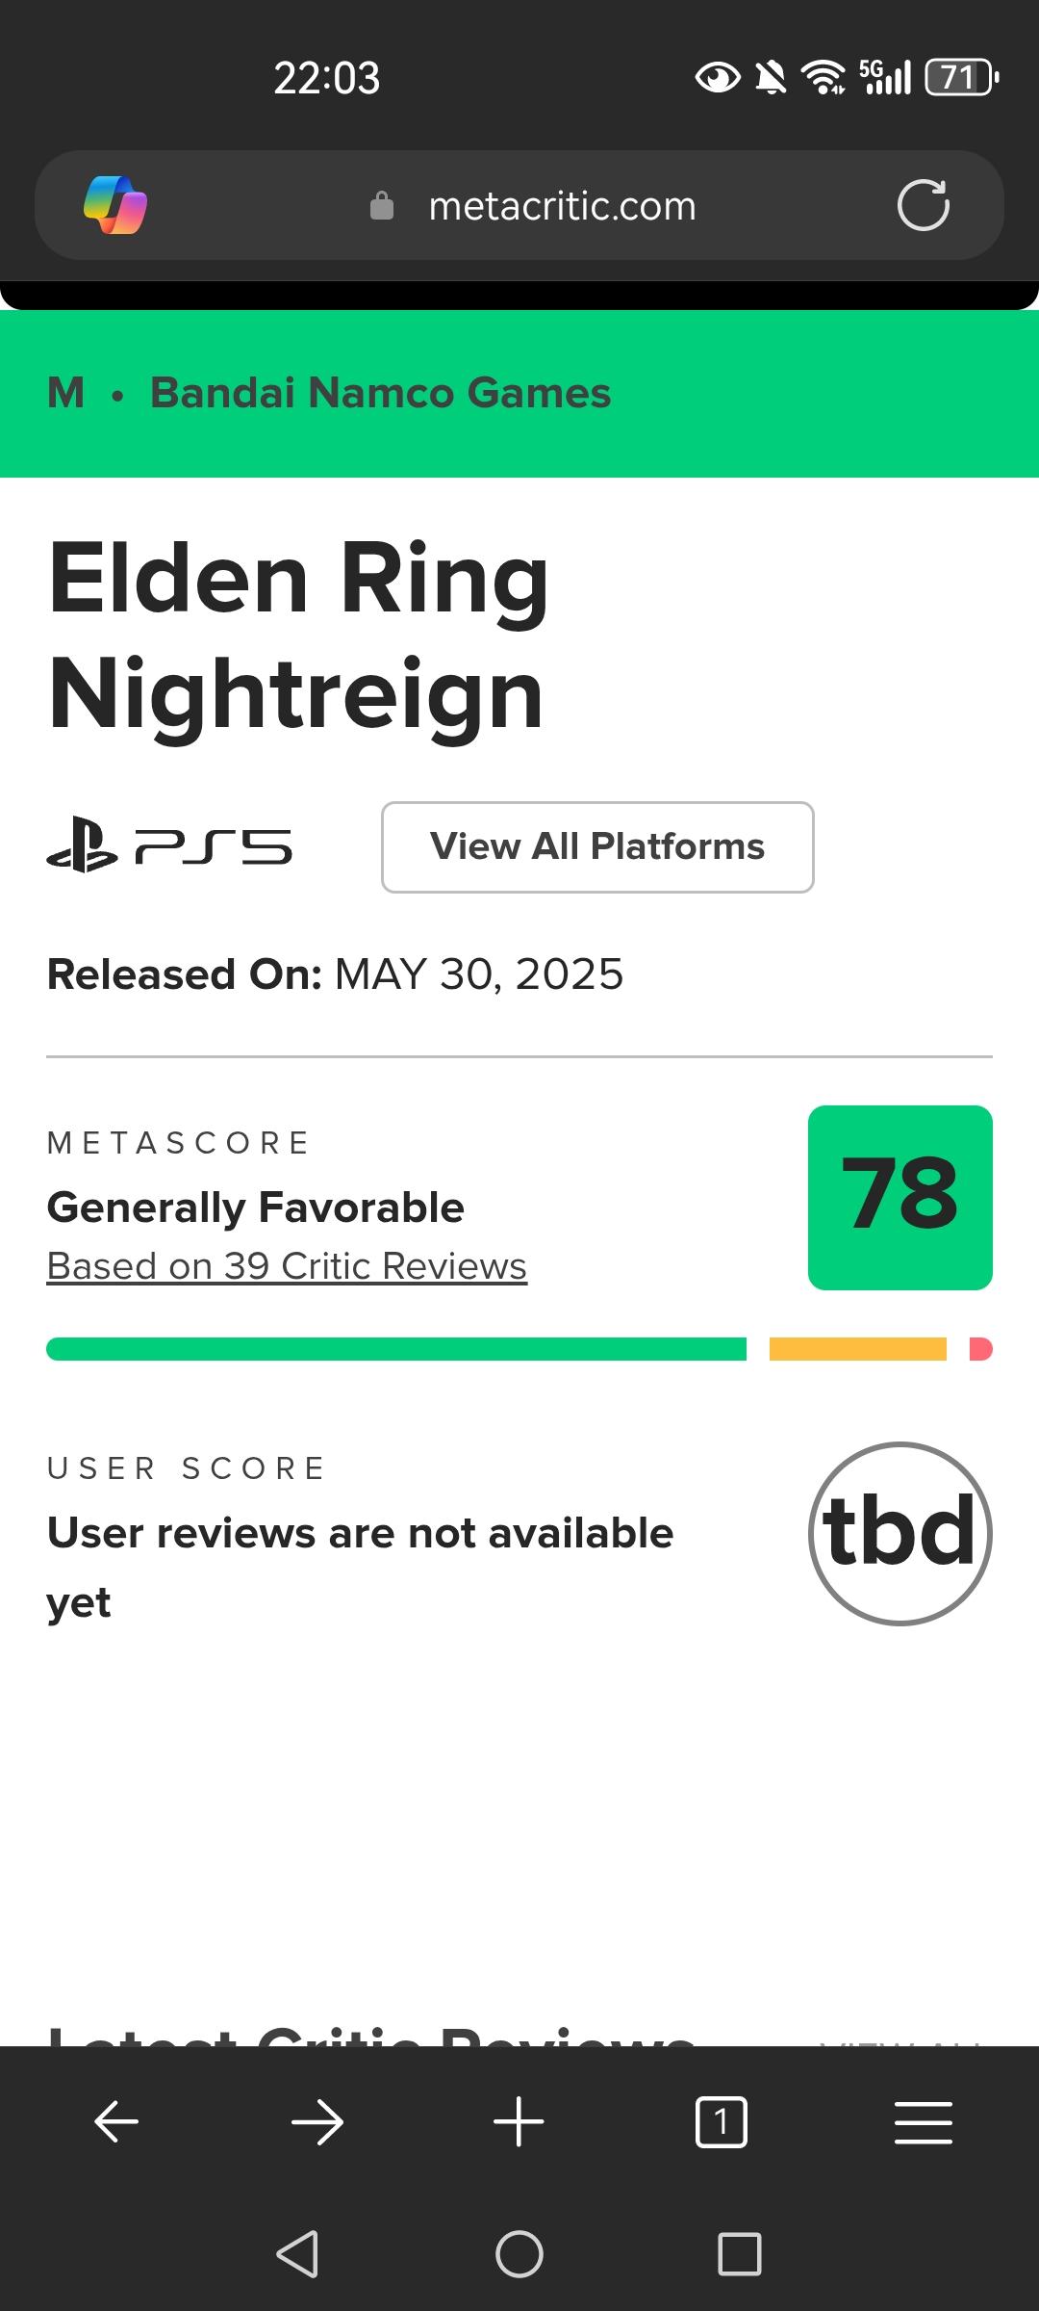The width and height of the screenshot is (1039, 2311).
Task: Tap the green positive reviews bar segment
Action: 396,1349
